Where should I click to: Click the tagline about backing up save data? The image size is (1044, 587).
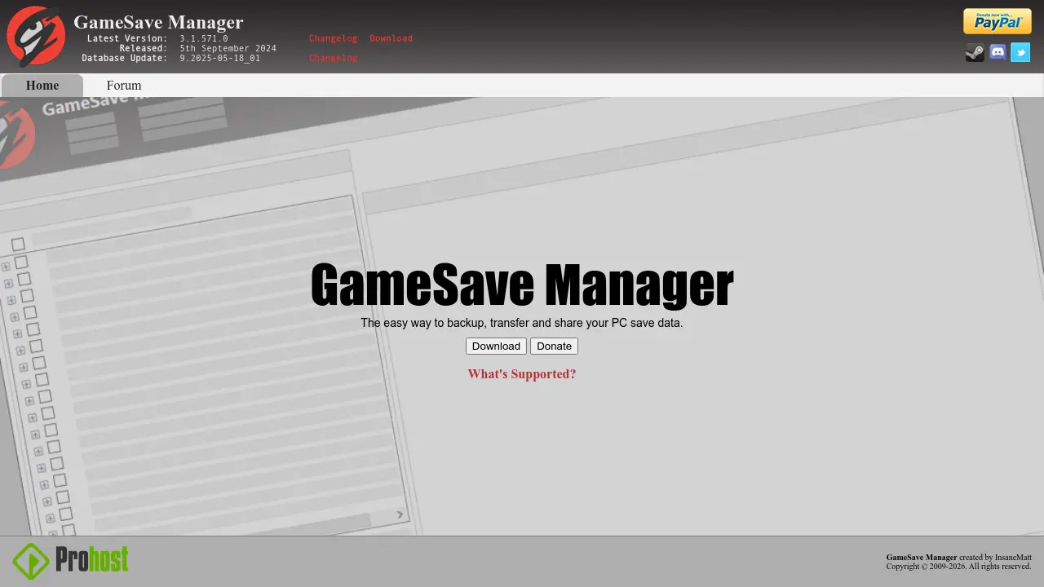tap(522, 323)
